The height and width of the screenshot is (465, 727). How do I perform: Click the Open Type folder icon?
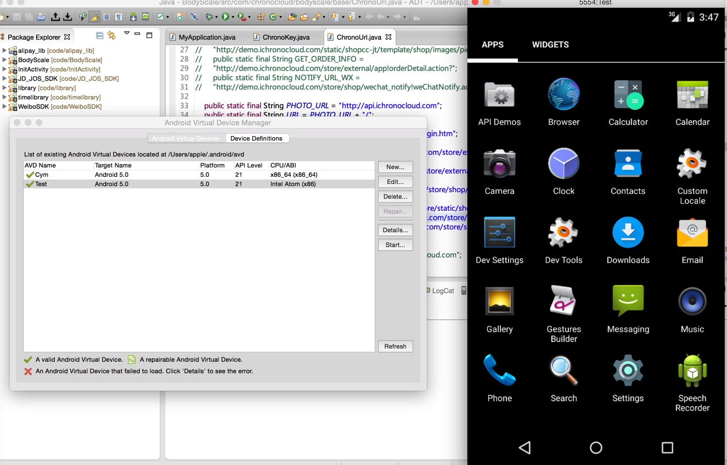pyautogui.click(x=292, y=17)
